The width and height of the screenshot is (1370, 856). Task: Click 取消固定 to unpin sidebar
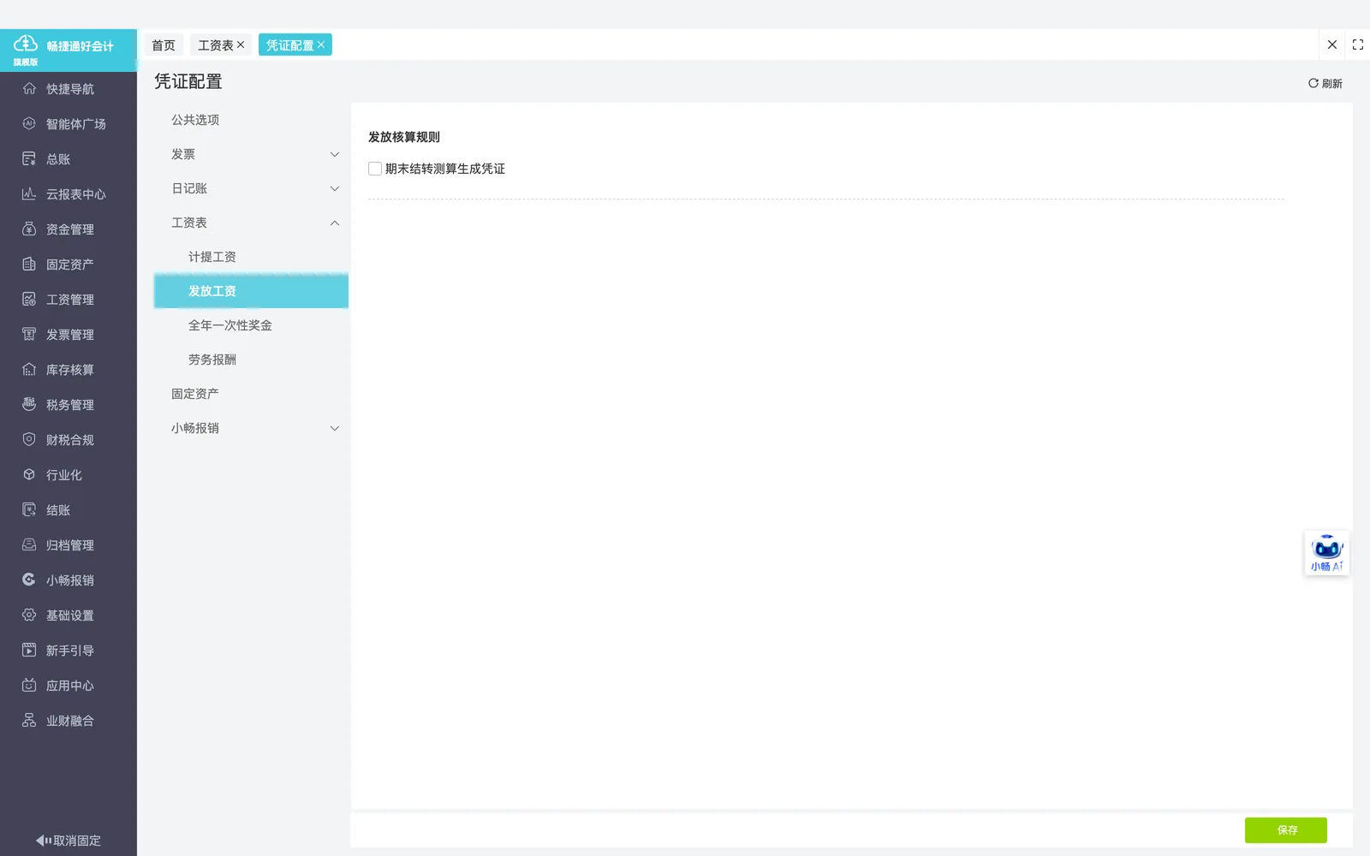68,841
